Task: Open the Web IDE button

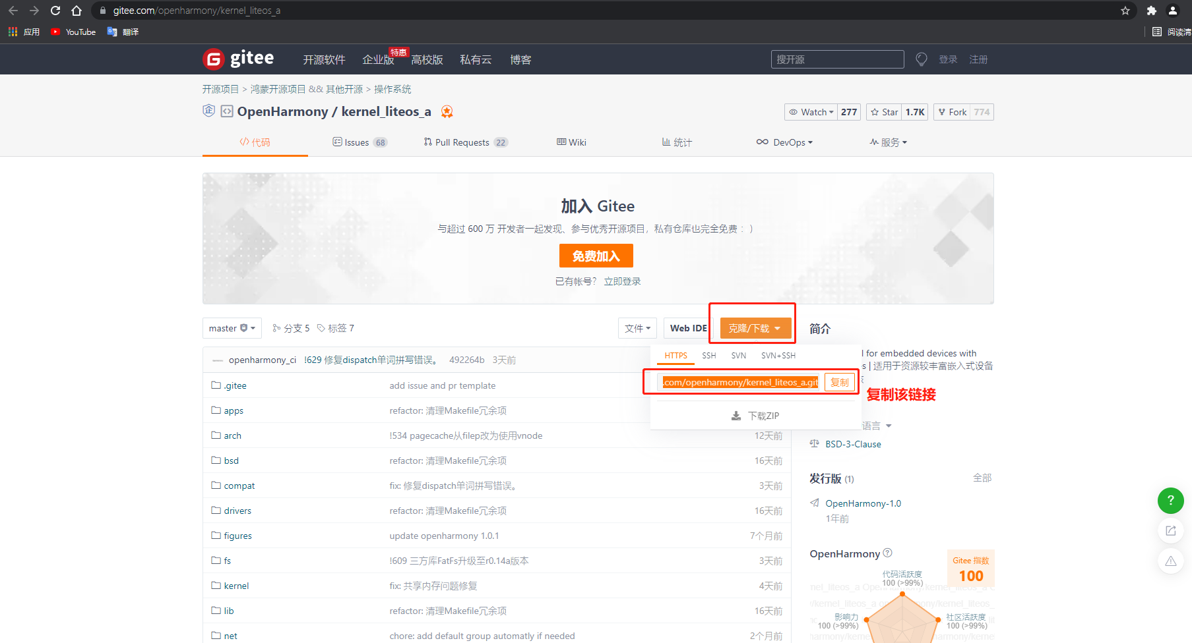Action: tap(688, 328)
